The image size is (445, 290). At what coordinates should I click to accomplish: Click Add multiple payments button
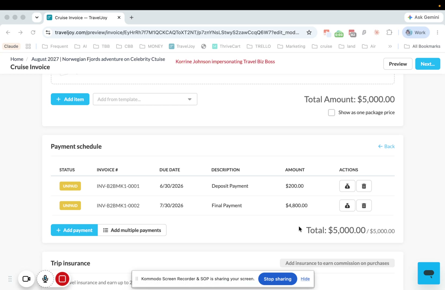point(132,230)
